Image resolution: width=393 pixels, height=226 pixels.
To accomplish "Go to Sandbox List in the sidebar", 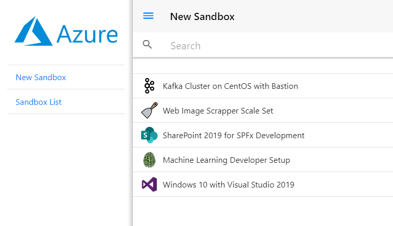I will [39, 102].
